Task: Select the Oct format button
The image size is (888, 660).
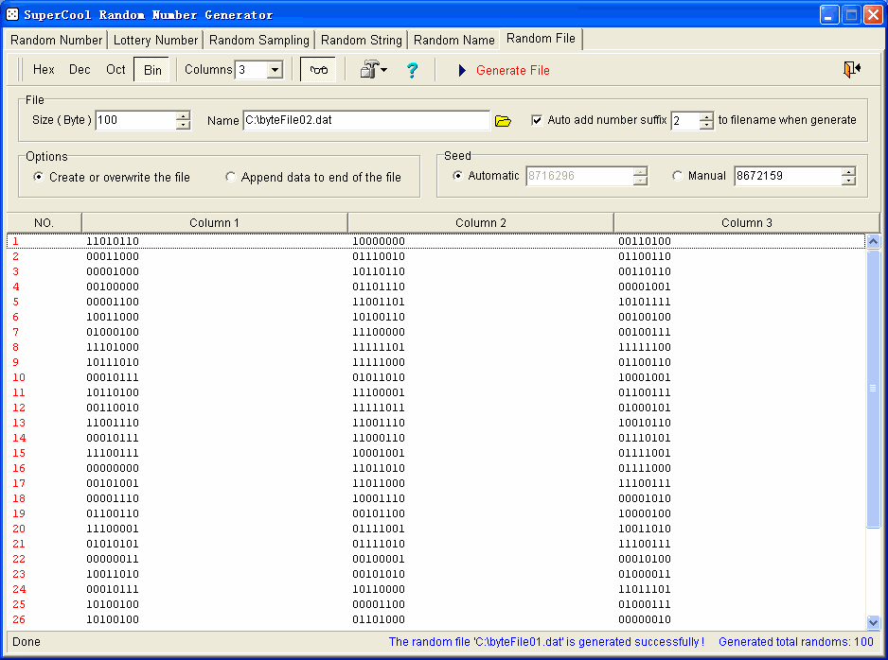Action: [x=115, y=70]
